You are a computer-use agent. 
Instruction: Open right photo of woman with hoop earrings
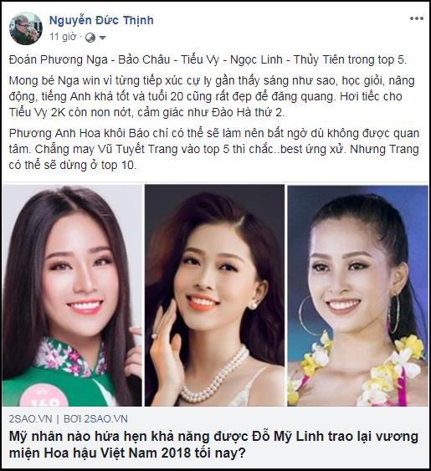[x=357, y=295]
